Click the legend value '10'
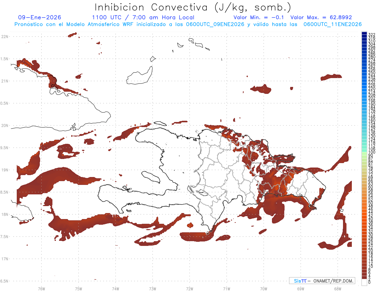The width and height of the screenshot is (379, 293). click(x=371, y=266)
